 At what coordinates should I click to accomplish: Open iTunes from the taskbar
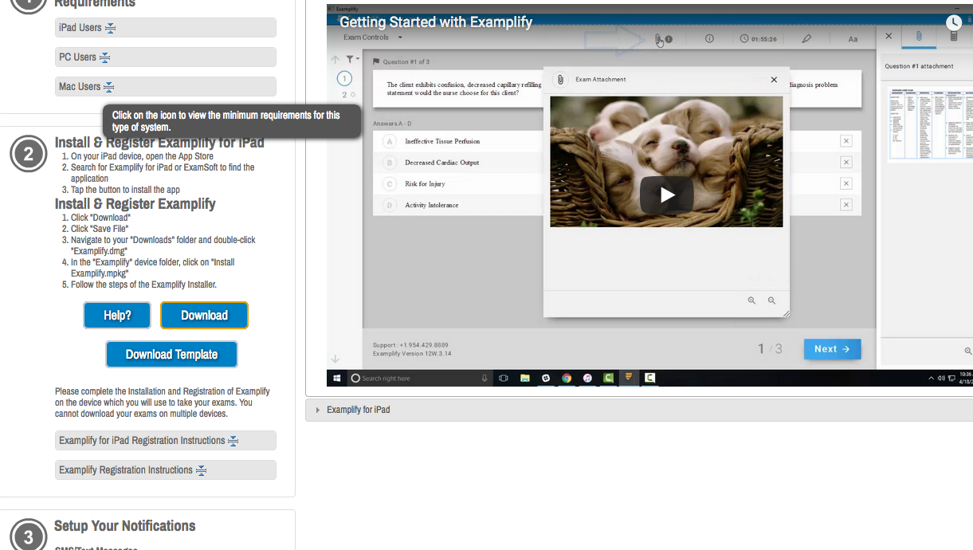(x=587, y=378)
